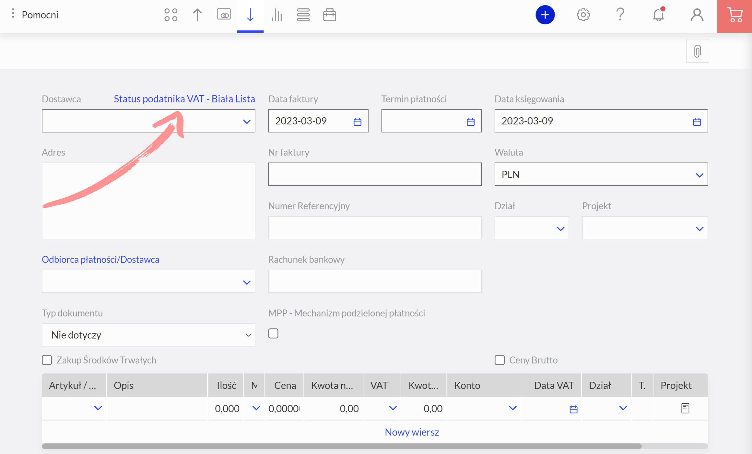Open the payments money icon
752x454 pixels.
pyautogui.click(x=224, y=14)
